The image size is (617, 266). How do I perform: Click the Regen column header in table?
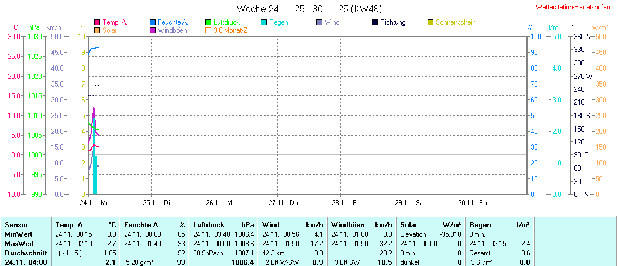point(481,224)
